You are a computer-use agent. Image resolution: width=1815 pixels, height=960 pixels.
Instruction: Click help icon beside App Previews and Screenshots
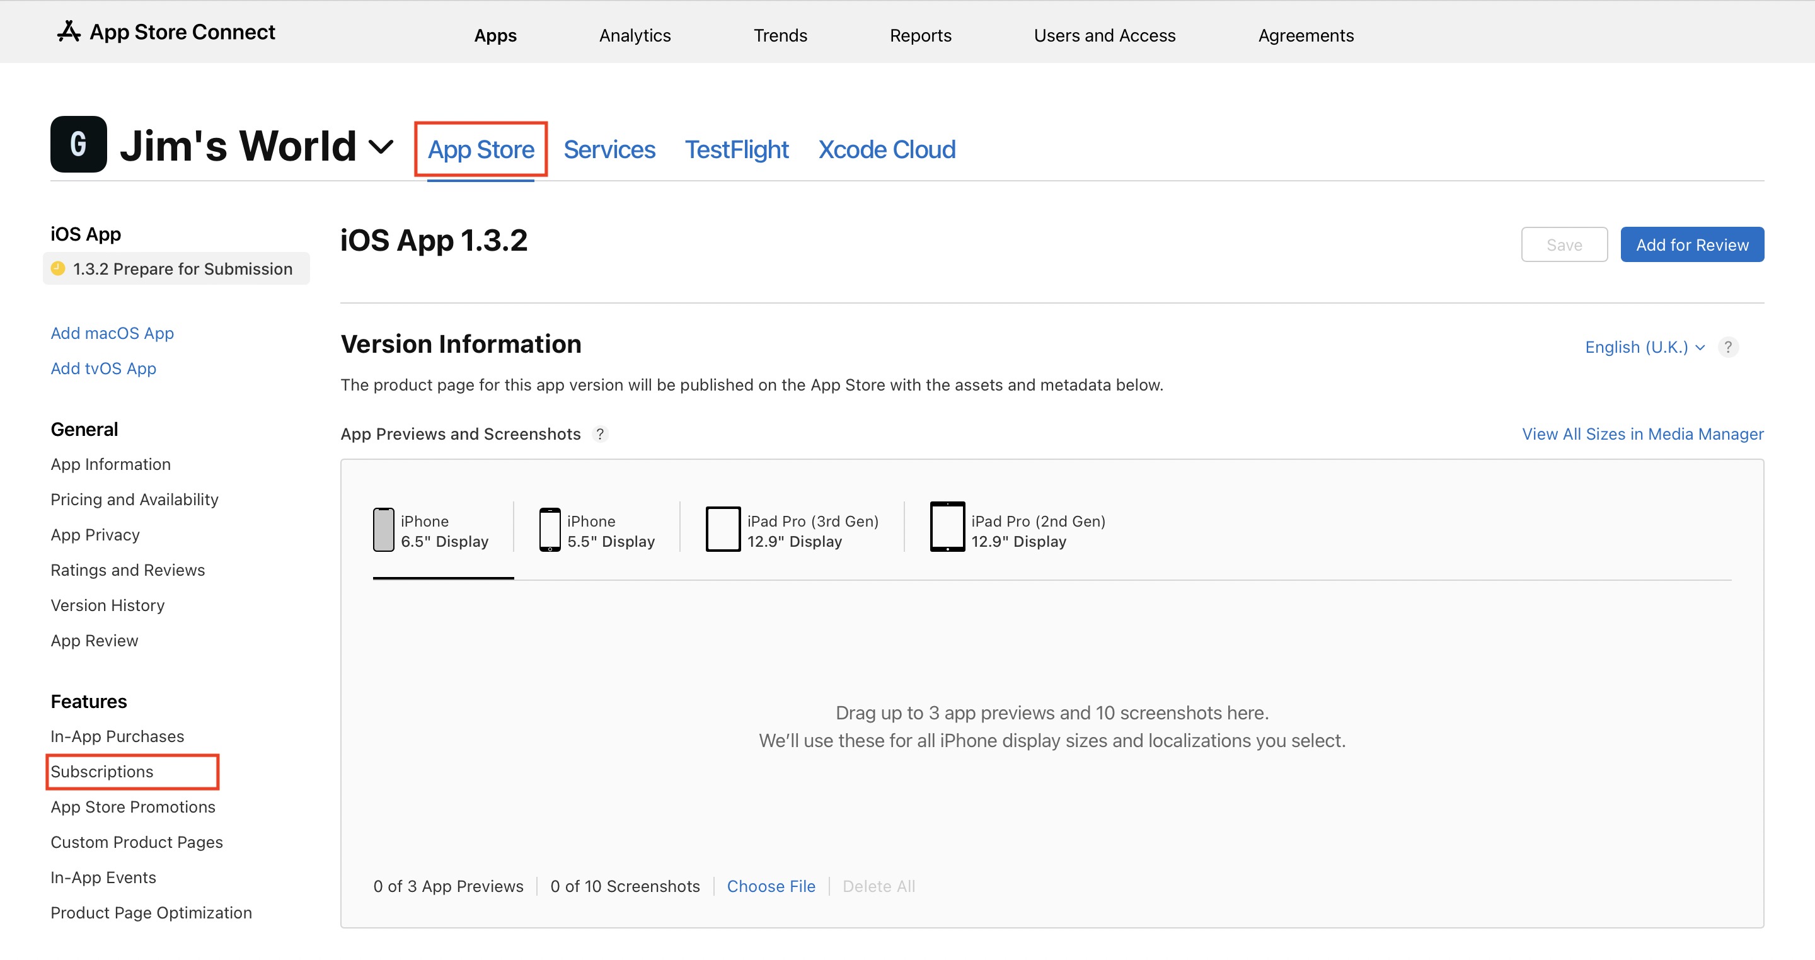click(599, 434)
